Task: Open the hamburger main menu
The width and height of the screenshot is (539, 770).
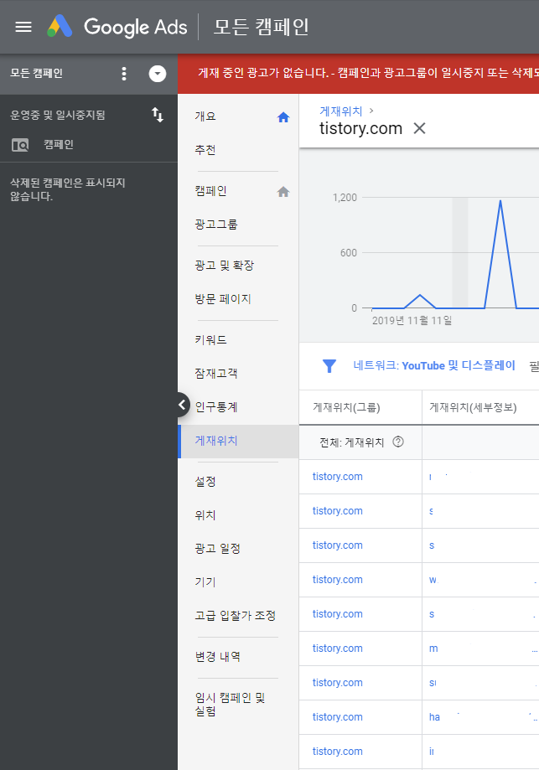Action: pos(23,27)
